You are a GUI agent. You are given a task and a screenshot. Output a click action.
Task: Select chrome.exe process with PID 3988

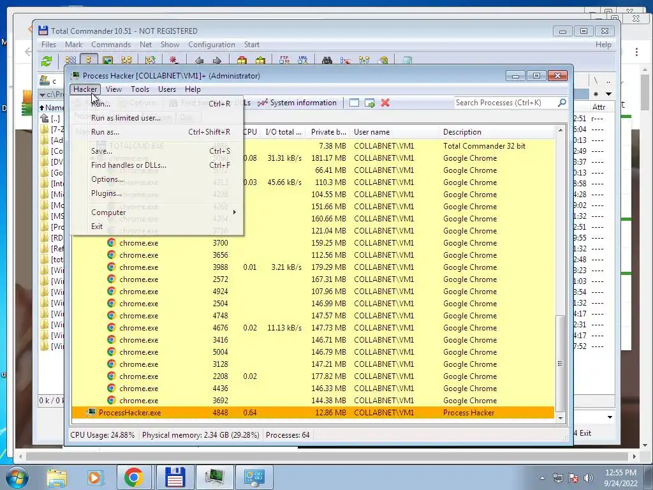click(x=313, y=267)
